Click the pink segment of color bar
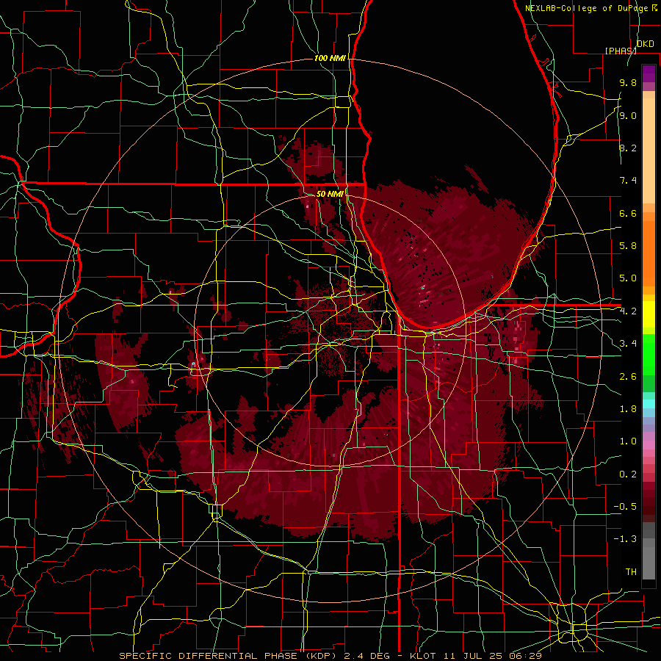Viewport: 661px width, 661px height. pyautogui.click(x=649, y=445)
